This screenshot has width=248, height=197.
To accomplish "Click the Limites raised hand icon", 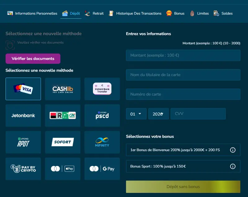I will click(192, 13).
